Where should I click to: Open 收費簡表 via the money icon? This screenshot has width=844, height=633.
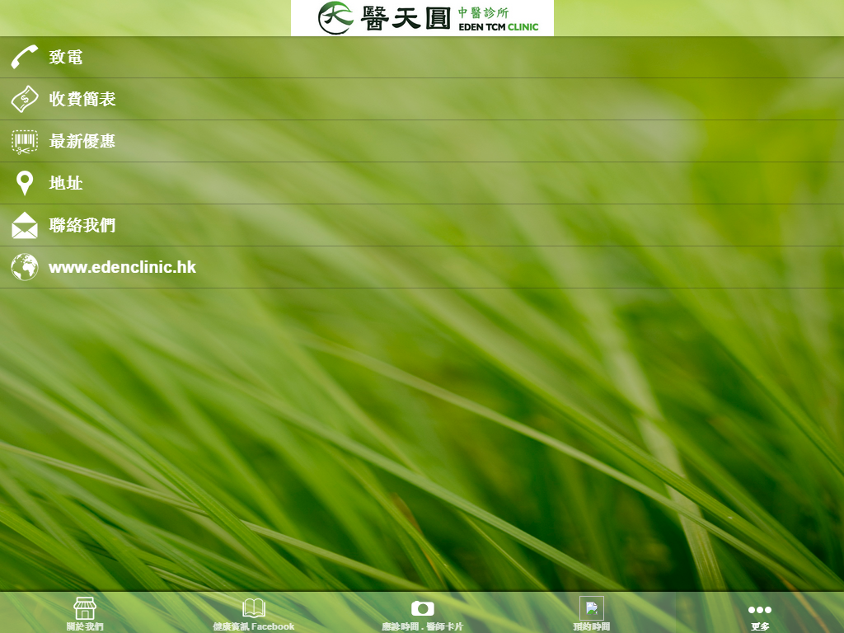[25, 99]
